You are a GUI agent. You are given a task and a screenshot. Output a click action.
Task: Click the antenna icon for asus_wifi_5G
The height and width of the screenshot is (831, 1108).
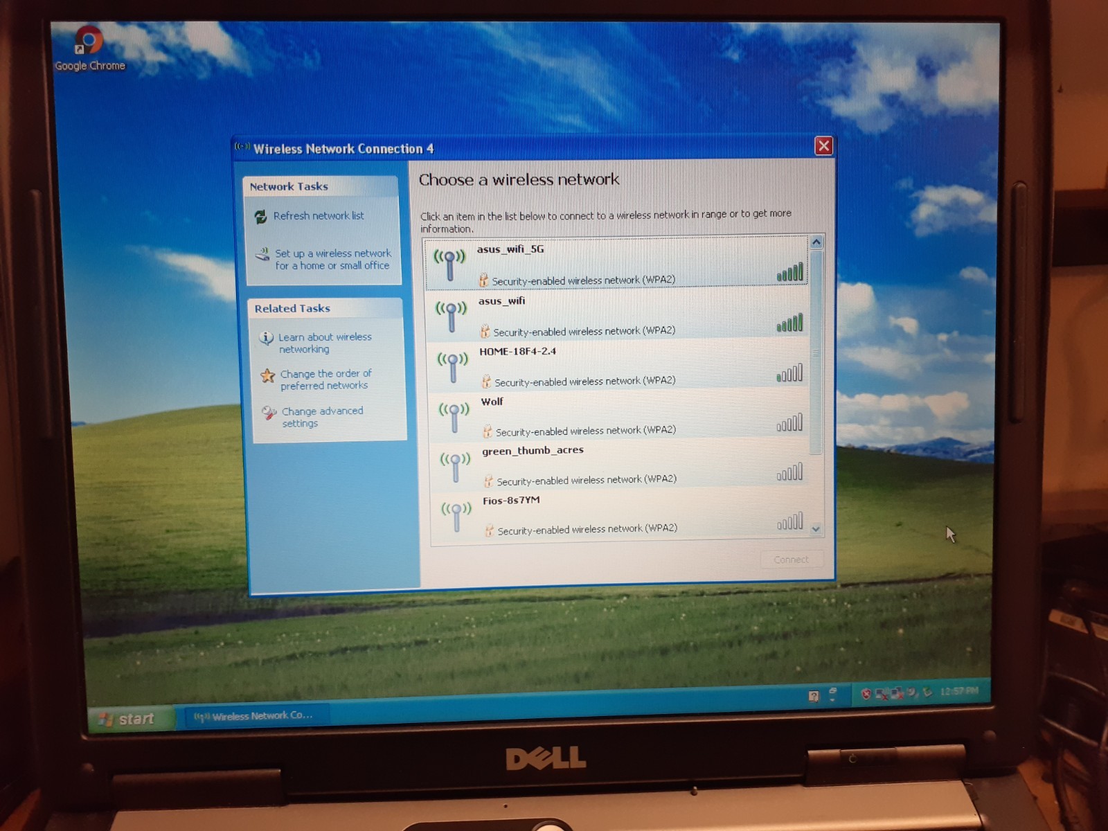tap(449, 265)
